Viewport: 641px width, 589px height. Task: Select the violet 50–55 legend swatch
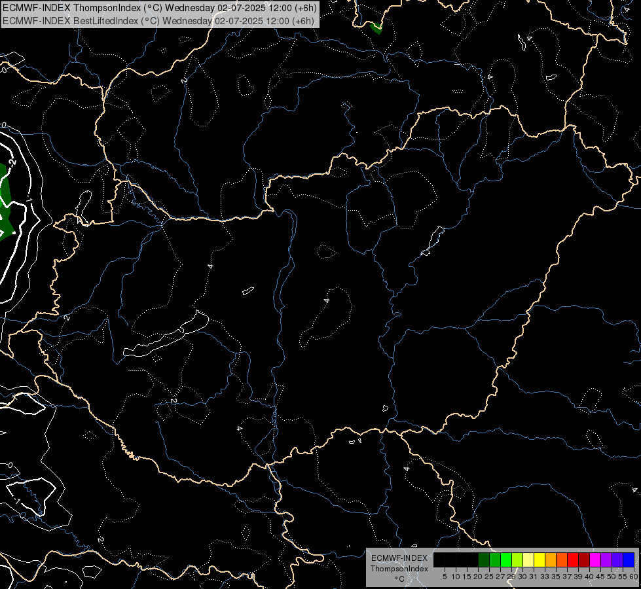click(617, 560)
